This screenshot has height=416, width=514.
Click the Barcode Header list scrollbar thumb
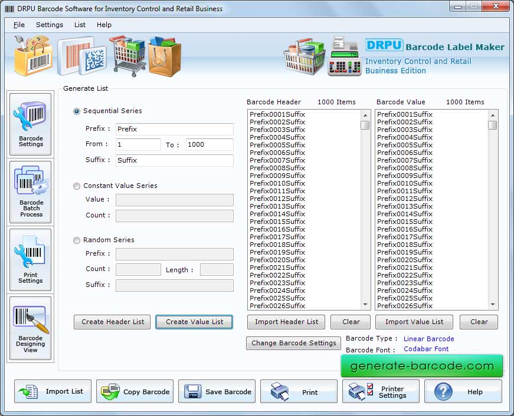pos(365,125)
